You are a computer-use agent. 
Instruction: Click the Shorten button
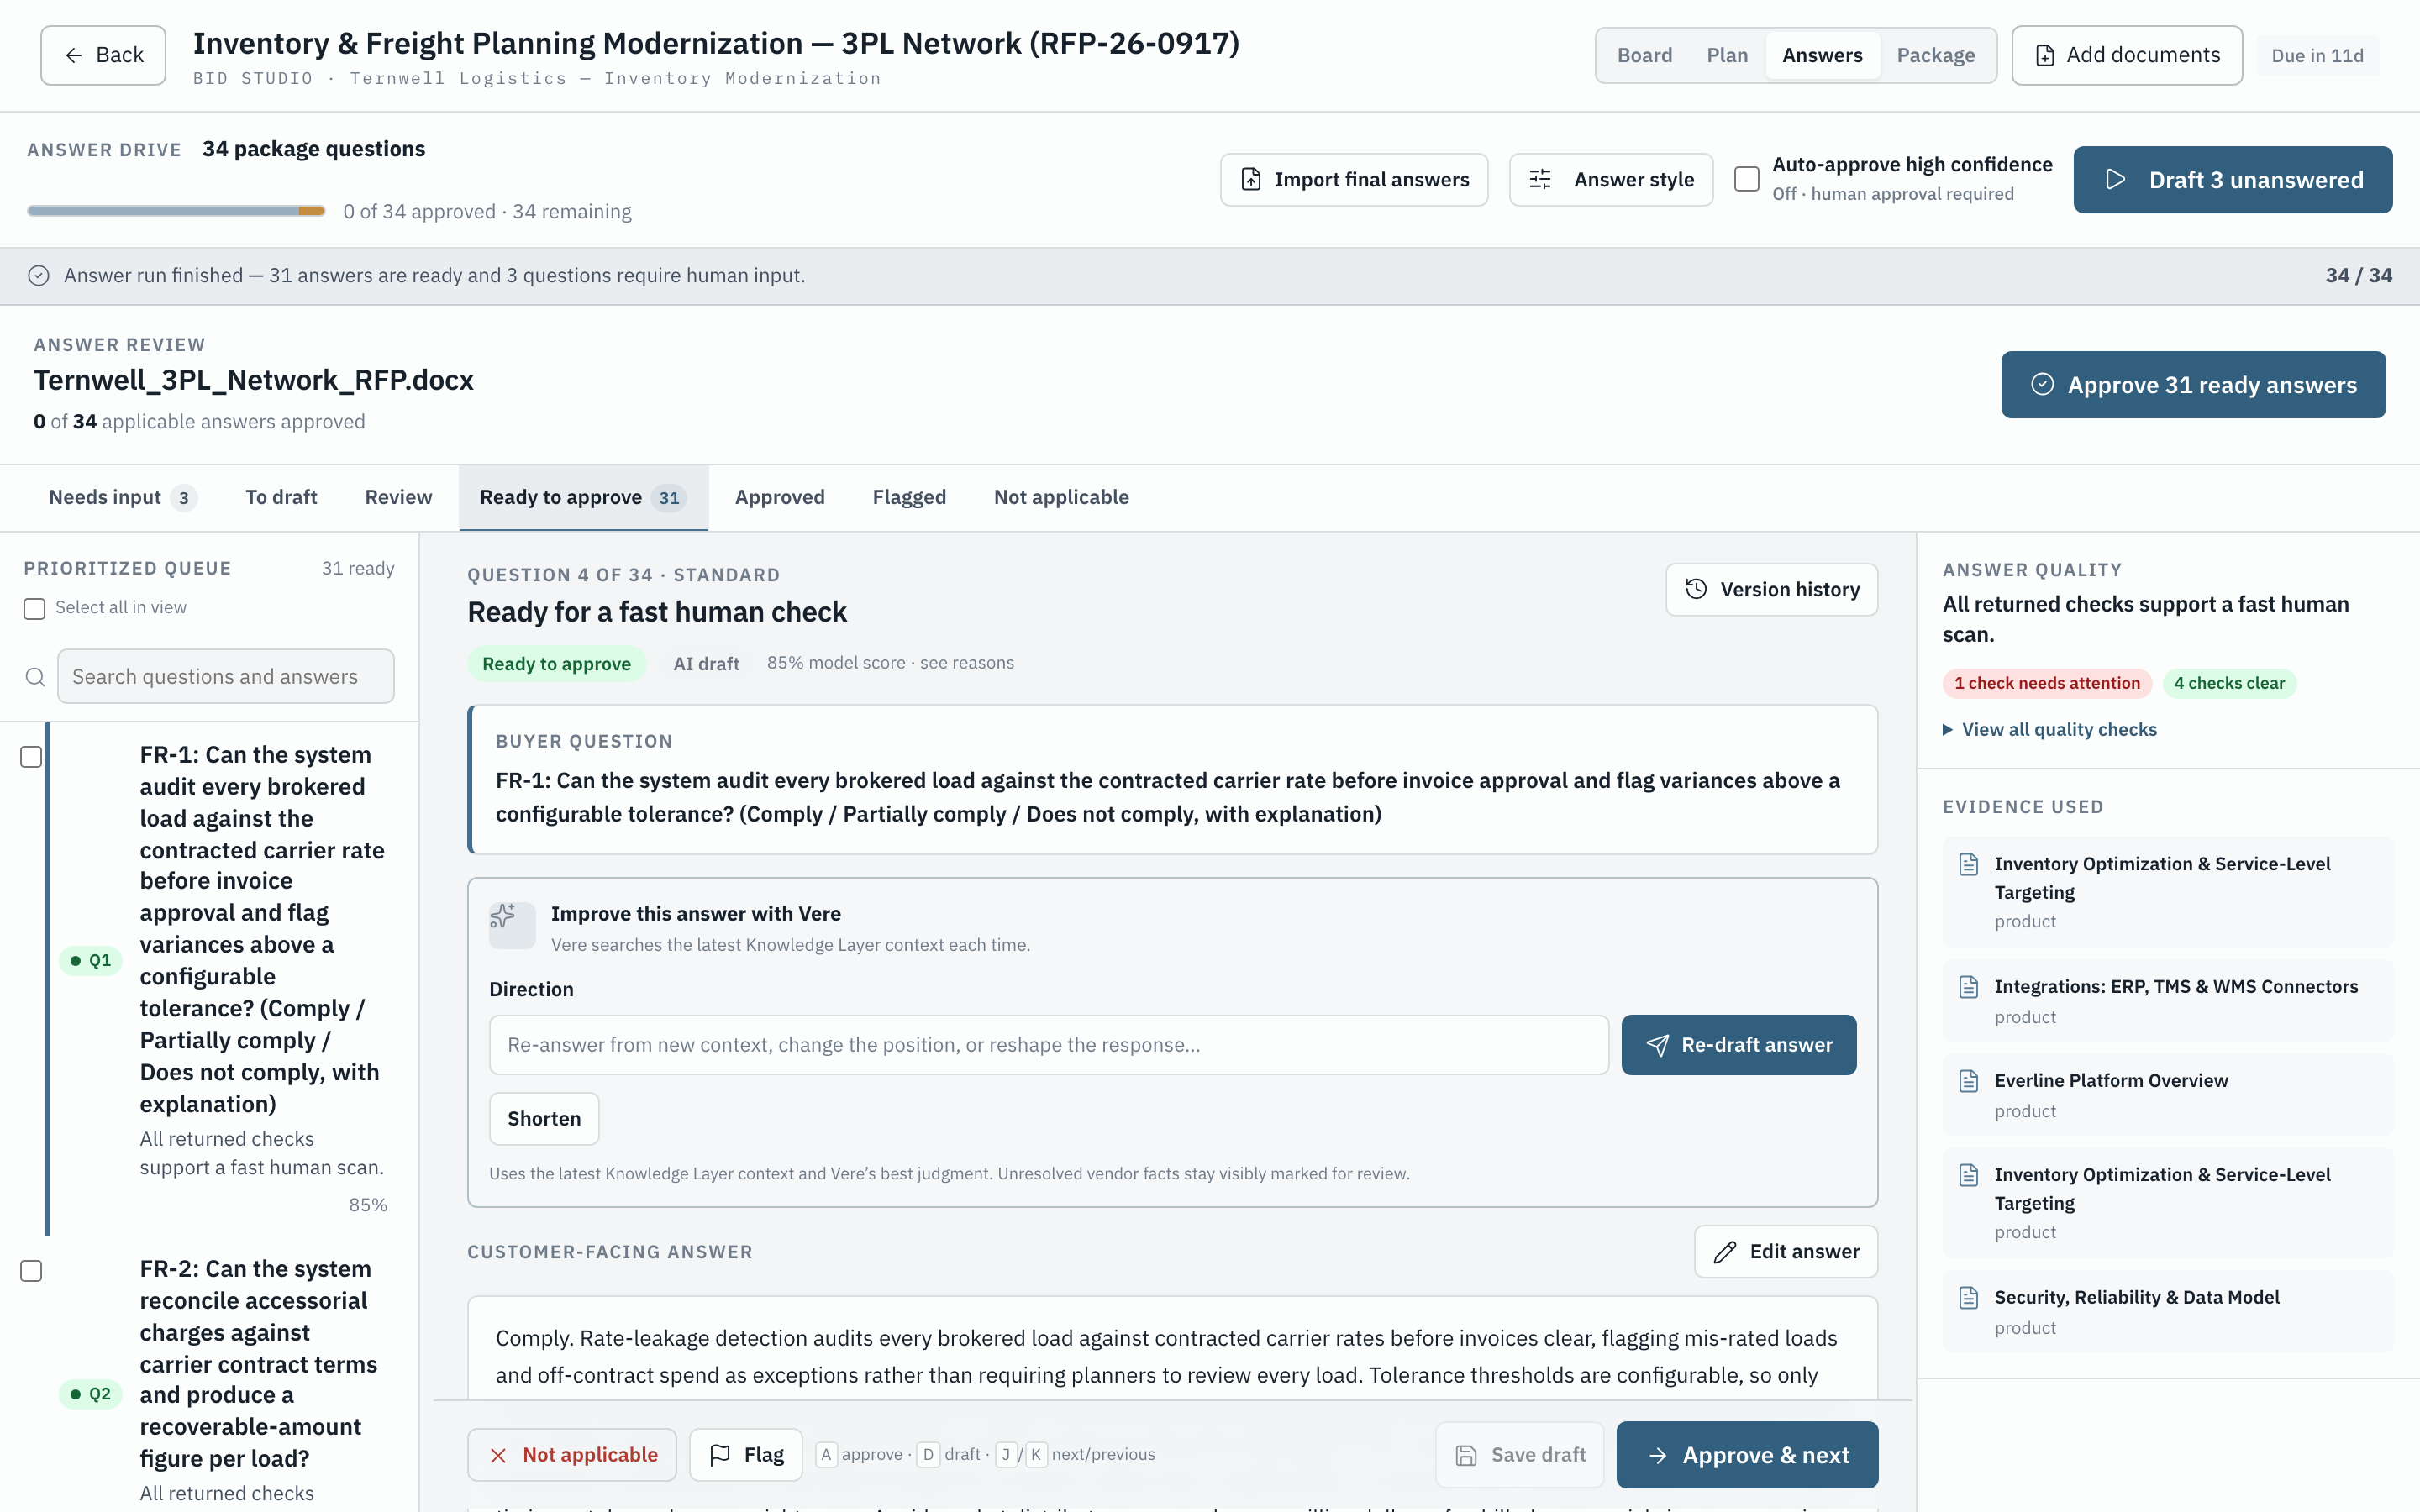[544, 1118]
